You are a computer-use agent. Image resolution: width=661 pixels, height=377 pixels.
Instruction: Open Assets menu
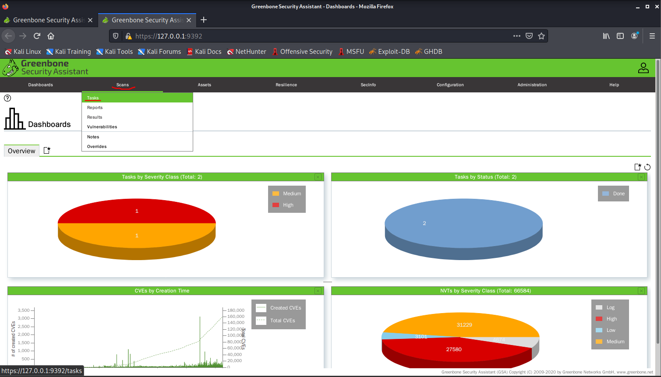pyautogui.click(x=205, y=85)
